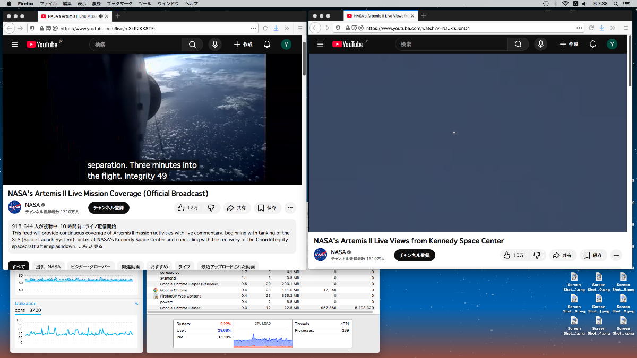Open notifications bell in left YouTube window
This screenshot has width=637, height=358.
pos(267,45)
